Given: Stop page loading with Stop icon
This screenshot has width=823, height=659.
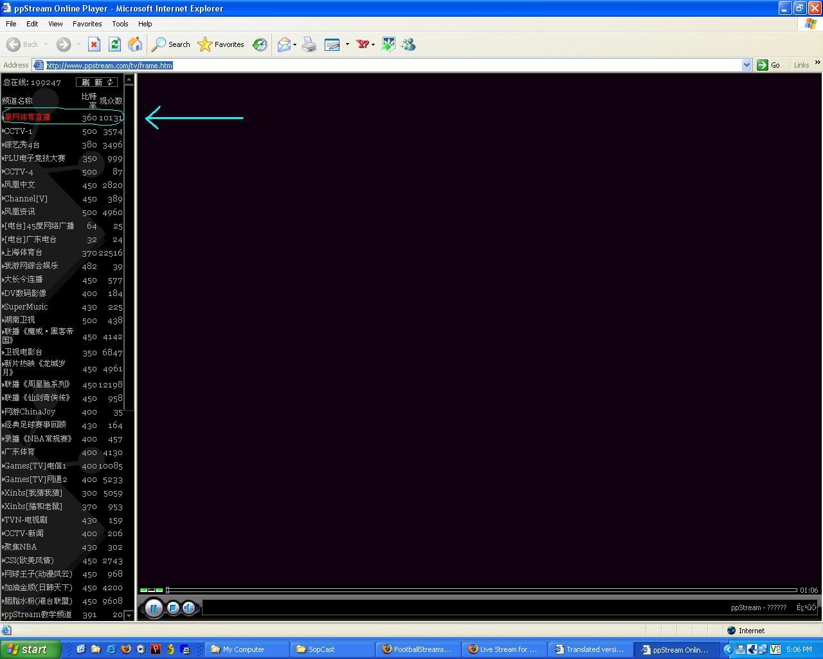Looking at the screenshot, I should [x=94, y=44].
